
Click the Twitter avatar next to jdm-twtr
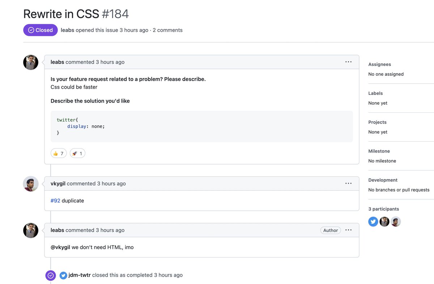63,275
